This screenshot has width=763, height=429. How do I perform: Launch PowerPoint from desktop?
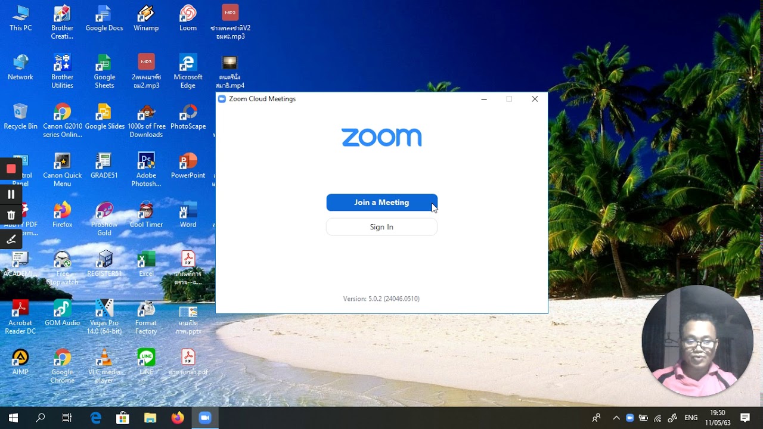pos(188,166)
